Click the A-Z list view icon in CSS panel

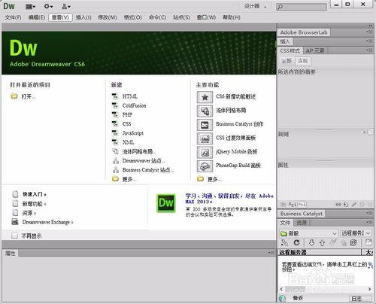[x=292, y=205]
